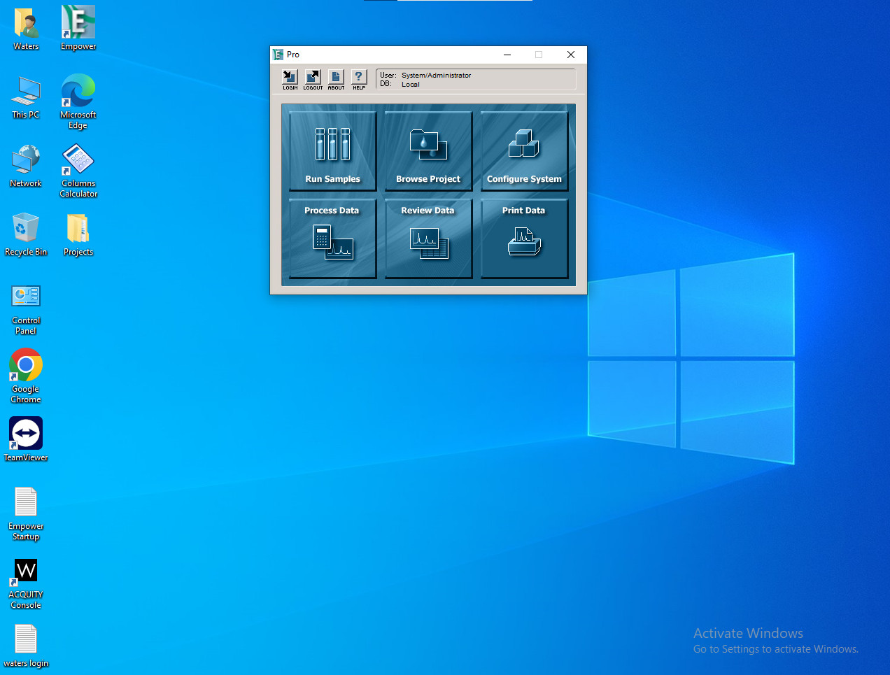Click the System/Administrator user text
The image size is (890, 675).
click(437, 75)
